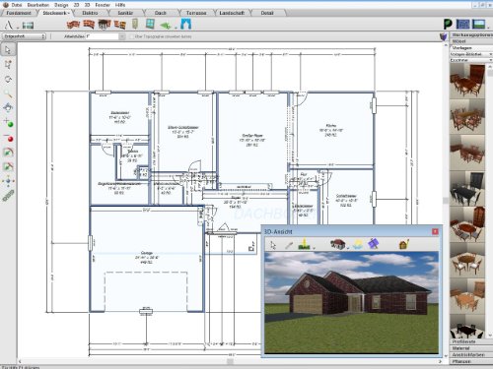Open the Bearbeiten menu
493x369 pixels.
pyautogui.click(x=38, y=5)
